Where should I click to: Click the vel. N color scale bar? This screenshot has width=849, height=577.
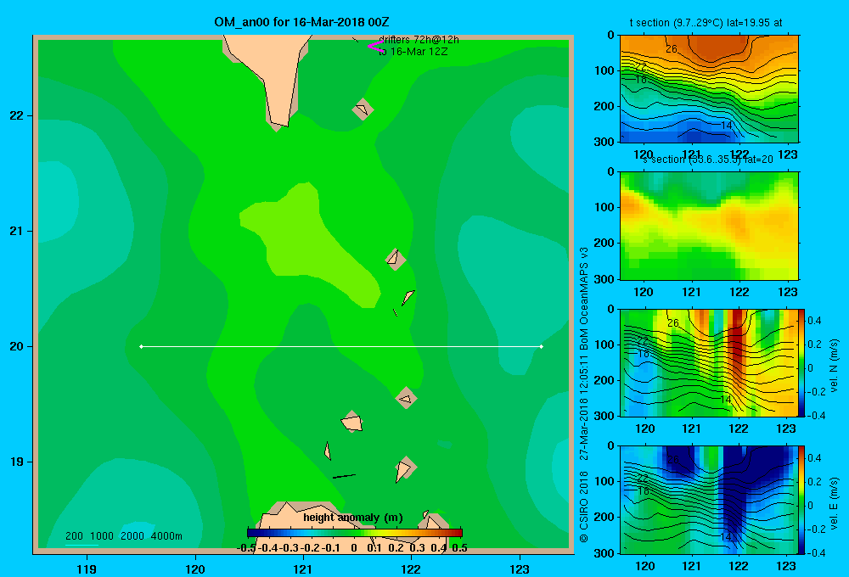coord(802,362)
